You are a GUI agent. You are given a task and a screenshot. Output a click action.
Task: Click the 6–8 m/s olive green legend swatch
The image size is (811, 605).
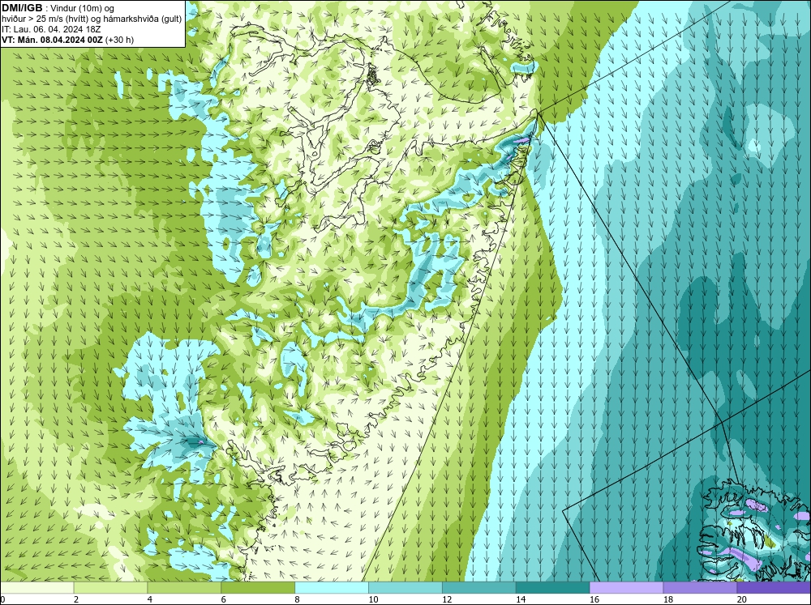point(258,588)
